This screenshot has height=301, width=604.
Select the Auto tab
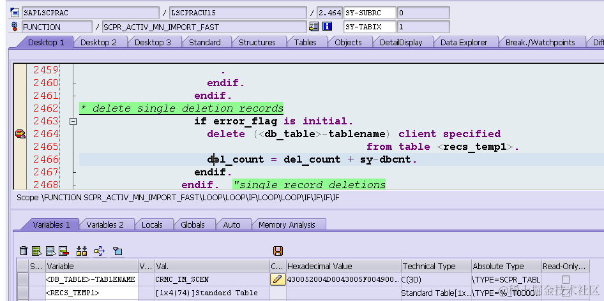click(x=232, y=224)
